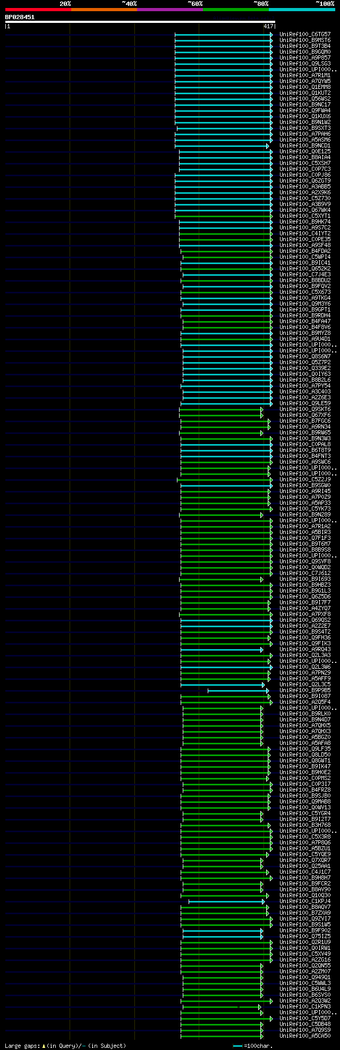Select hit UniRef100_Q339E2
Viewport: 340px width, 1050px height.
[x=305, y=368]
